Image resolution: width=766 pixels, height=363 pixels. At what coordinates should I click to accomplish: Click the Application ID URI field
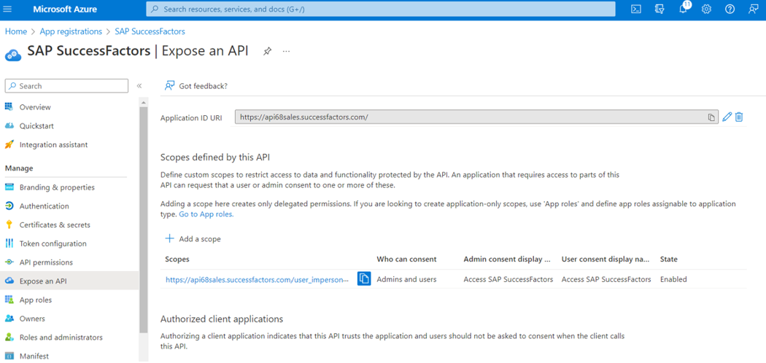tap(476, 117)
